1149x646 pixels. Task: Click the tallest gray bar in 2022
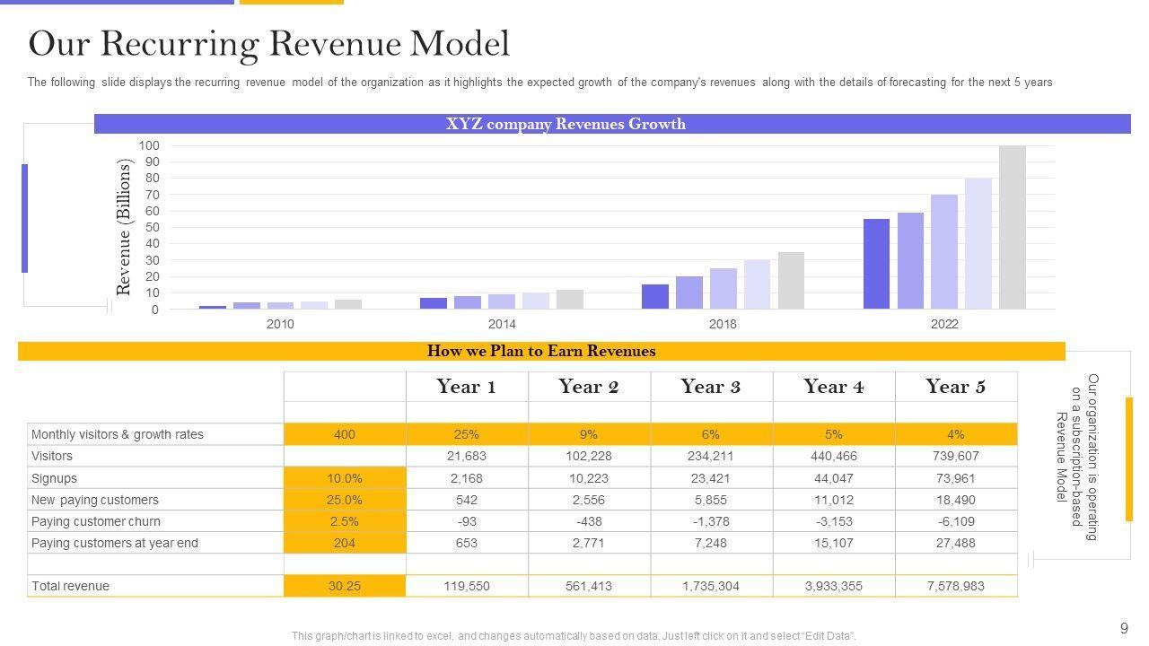click(1012, 227)
